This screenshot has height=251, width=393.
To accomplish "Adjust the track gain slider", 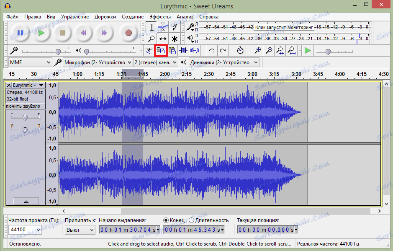I will click(25, 117).
